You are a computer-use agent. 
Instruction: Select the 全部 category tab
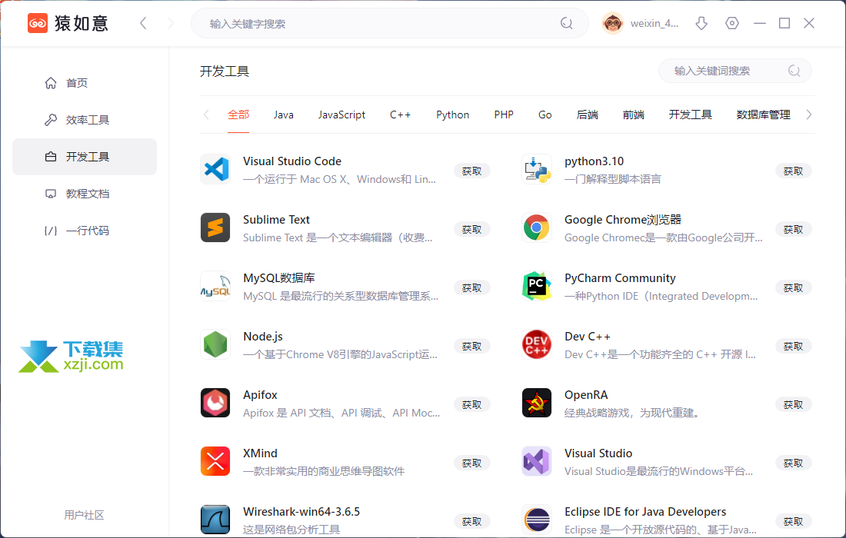point(238,115)
